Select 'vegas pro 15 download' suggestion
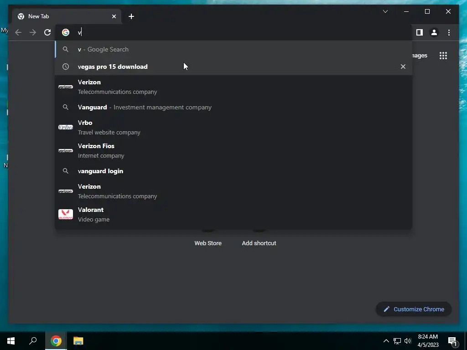 click(234, 67)
